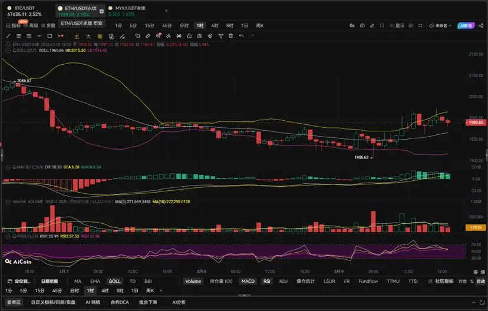The width and height of the screenshot is (488, 311).
Task: Click the 指标 indicators button
Action: click(x=14, y=25)
